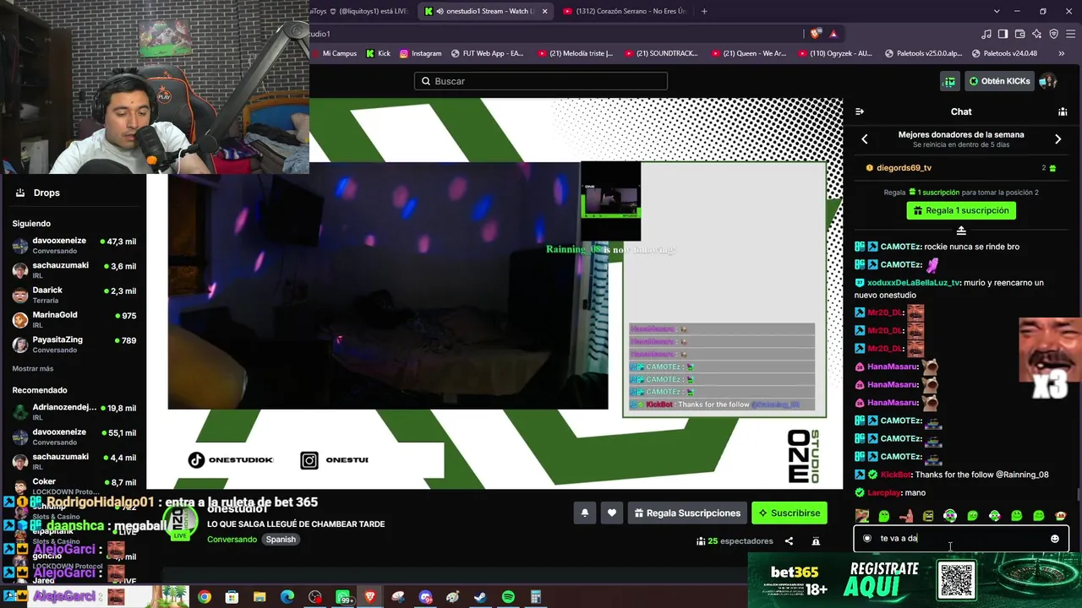Open diegords69_tv donor profile
This screenshot has height=608, width=1082.
pyautogui.click(x=904, y=168)
